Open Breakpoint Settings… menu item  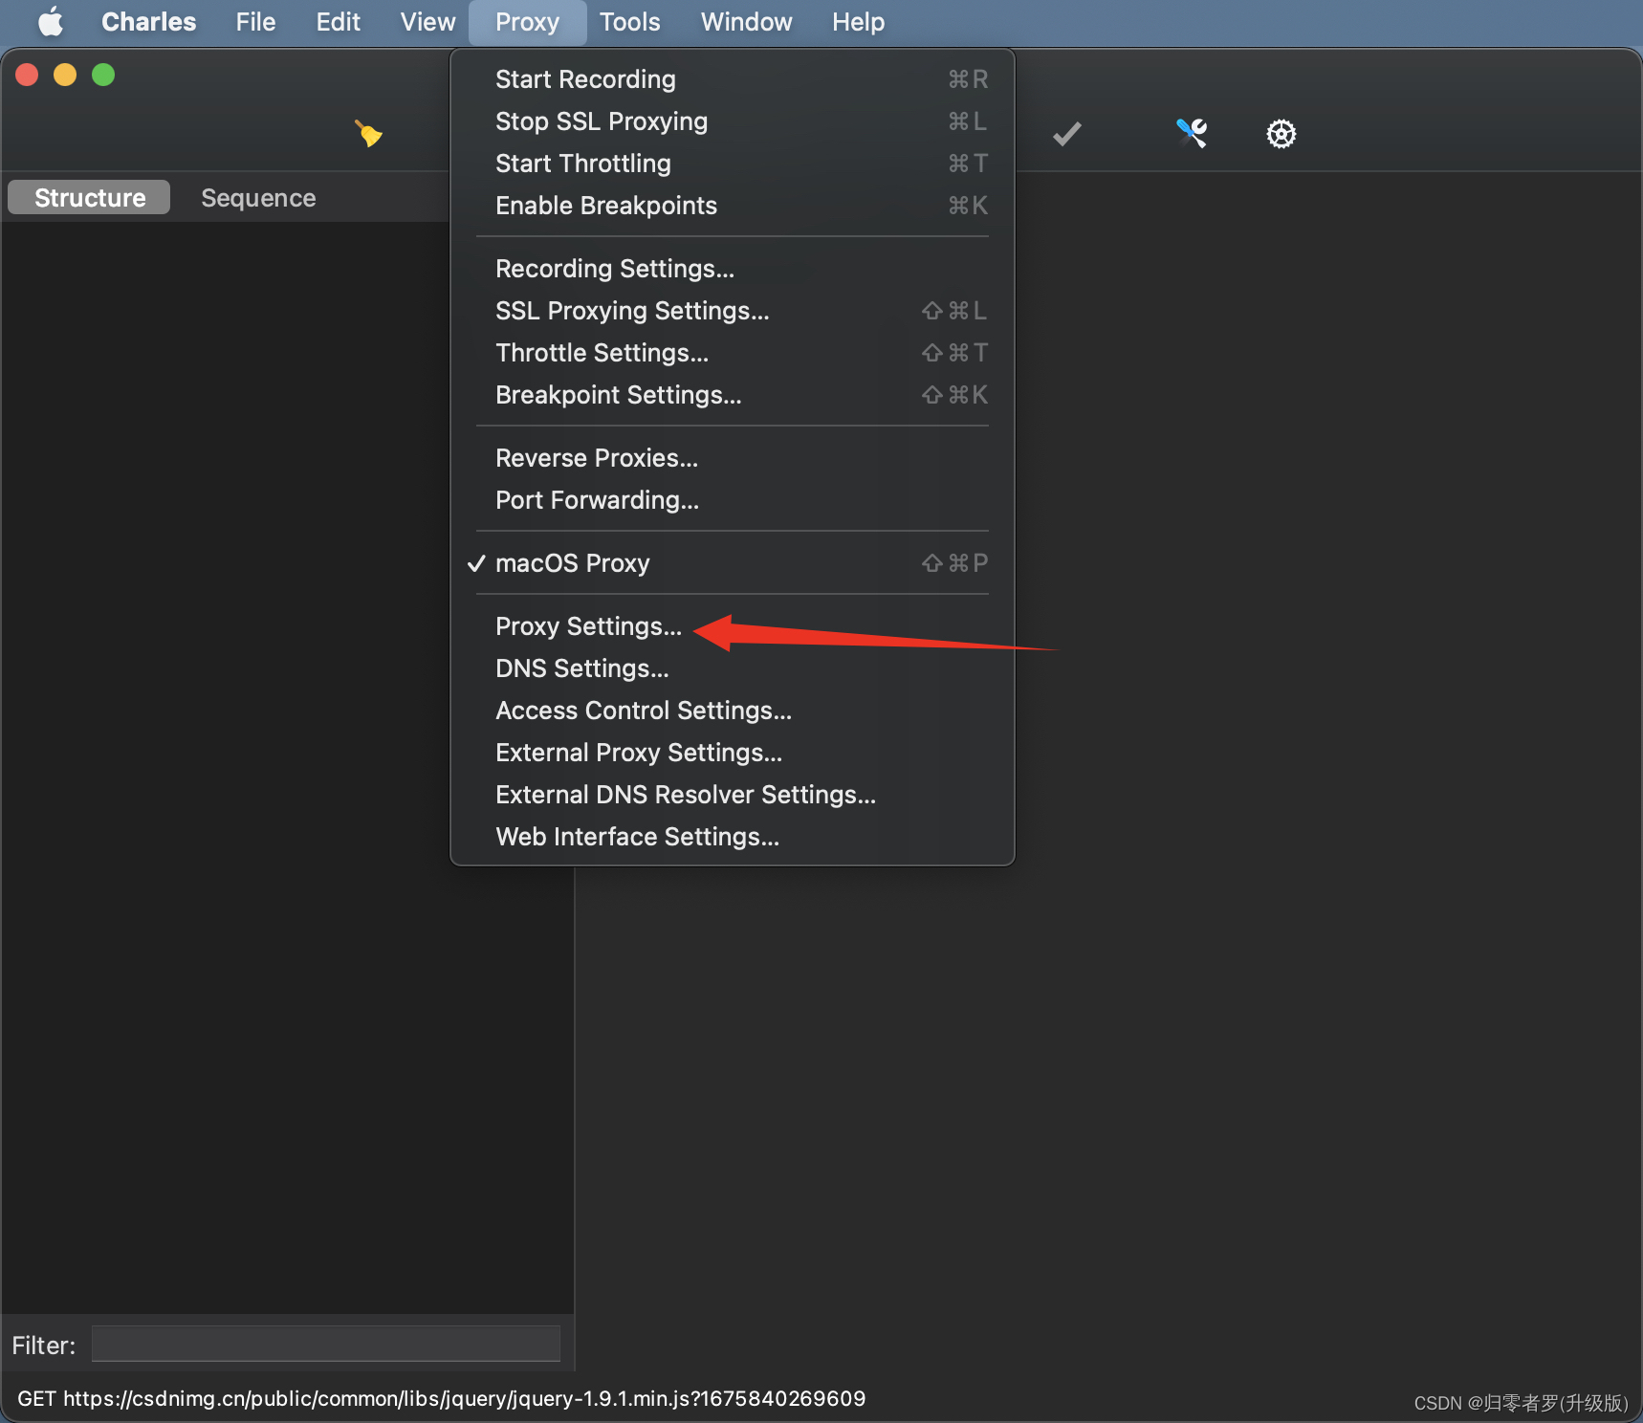[x=733, y=395]
